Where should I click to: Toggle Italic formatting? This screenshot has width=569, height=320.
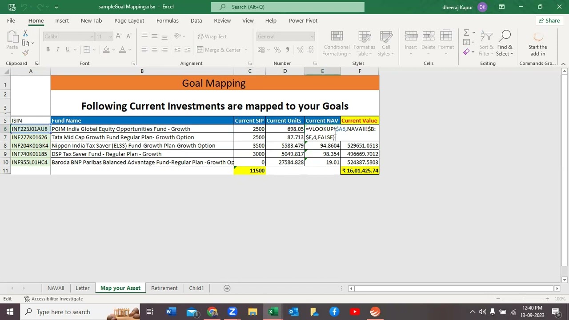(57, 50)
